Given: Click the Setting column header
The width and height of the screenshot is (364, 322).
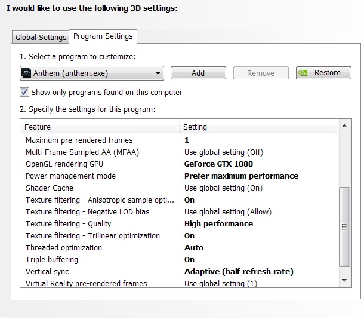Looking at the screenshot, I should [x=259, y=127].
